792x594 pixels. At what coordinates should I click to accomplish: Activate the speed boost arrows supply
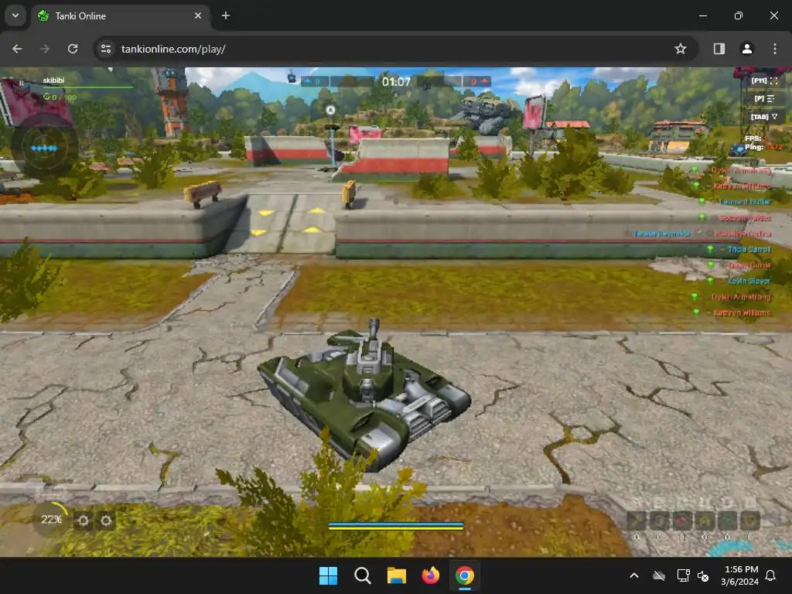(705, 521)
